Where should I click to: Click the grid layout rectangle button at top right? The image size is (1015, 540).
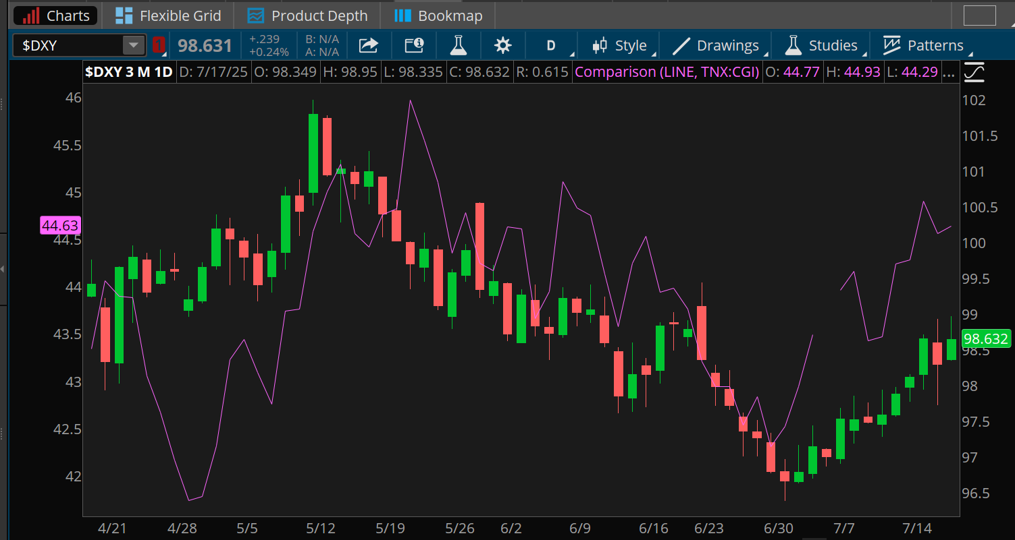click(x=980, y=16)
